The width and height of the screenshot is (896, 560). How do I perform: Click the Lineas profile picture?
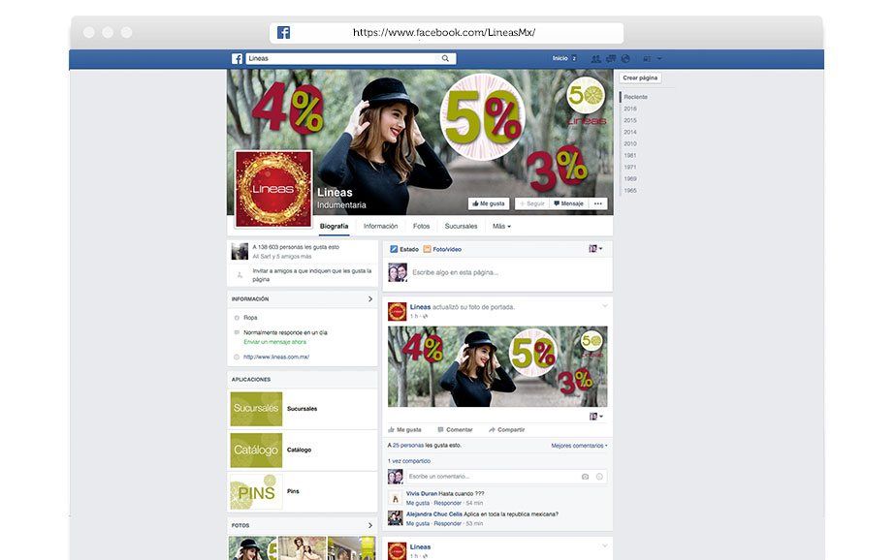[x=273, y=189]
